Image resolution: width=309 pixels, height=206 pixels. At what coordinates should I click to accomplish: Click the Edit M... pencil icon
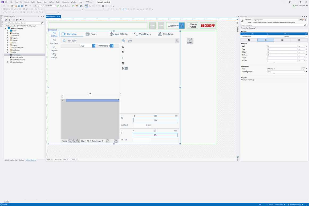coord(190,40)
